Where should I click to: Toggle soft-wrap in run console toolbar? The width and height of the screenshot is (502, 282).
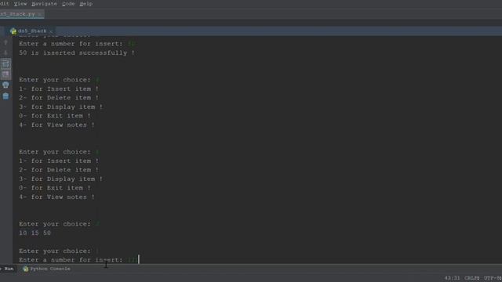(5, 63)
